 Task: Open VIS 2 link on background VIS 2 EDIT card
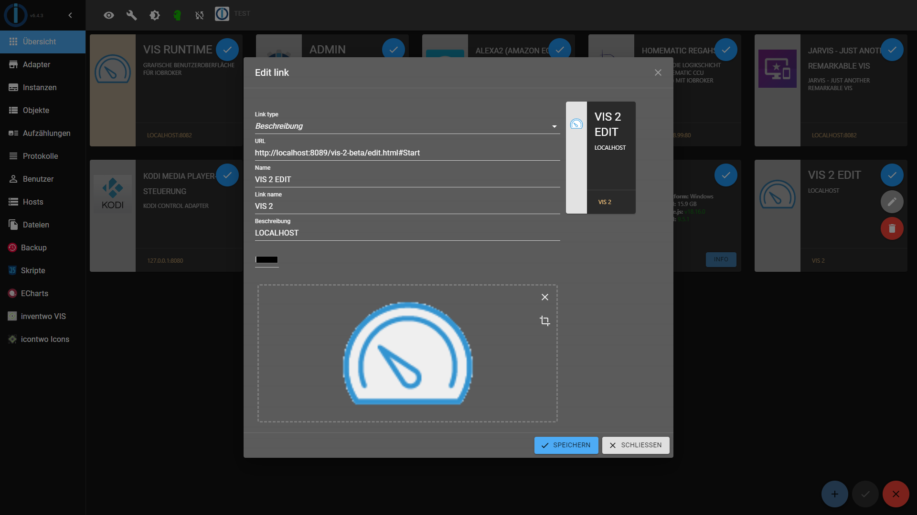(x=818, y=261)
